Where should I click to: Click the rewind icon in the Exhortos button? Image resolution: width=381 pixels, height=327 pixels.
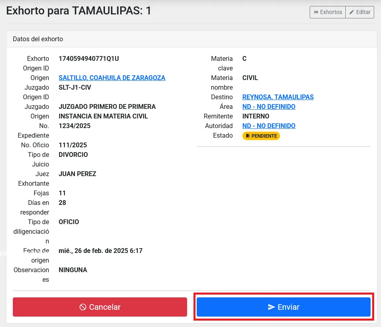point(316,12)
